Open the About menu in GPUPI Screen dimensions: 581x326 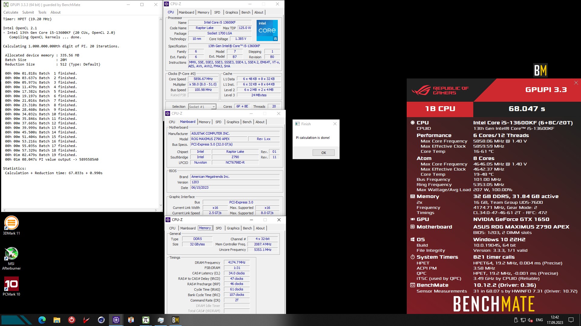(x=55, y=12)
